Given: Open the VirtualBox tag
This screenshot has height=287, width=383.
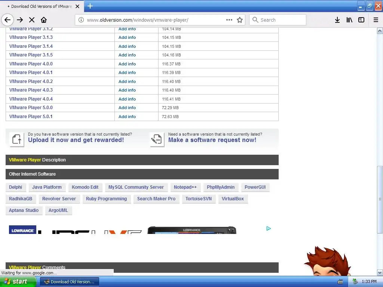Looking at the screenshot, I should (233, 199).
